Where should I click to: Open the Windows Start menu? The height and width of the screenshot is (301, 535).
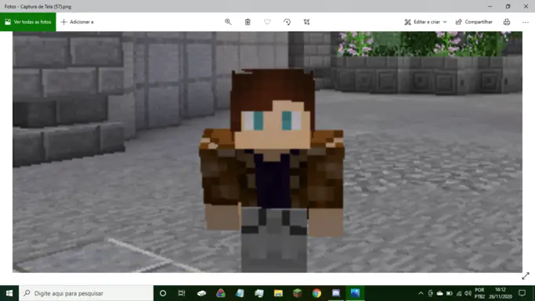[x=9, y=293]
